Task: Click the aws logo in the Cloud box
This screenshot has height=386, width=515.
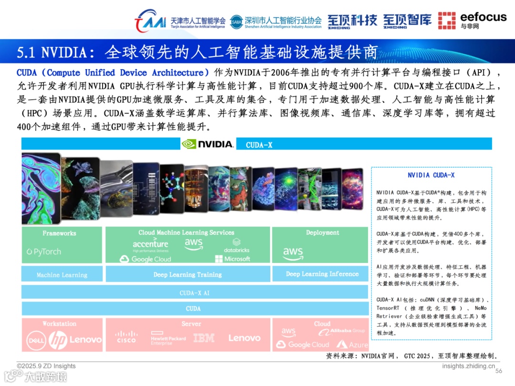Action: point(288,332)
